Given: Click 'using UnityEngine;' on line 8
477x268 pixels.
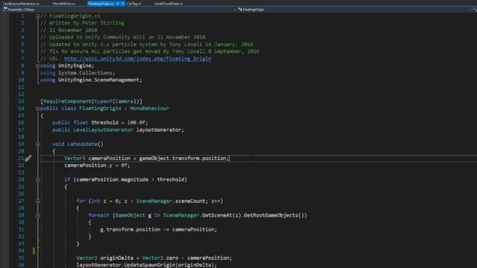Looking at the screenshot, I should coord(67,66).
